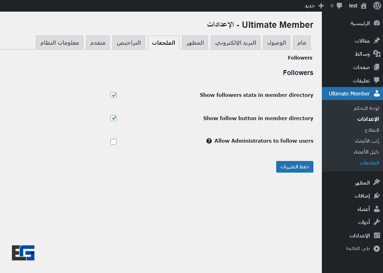383x273 pixels.
Task: Click the home icon next to test
Action: (363, 6)
